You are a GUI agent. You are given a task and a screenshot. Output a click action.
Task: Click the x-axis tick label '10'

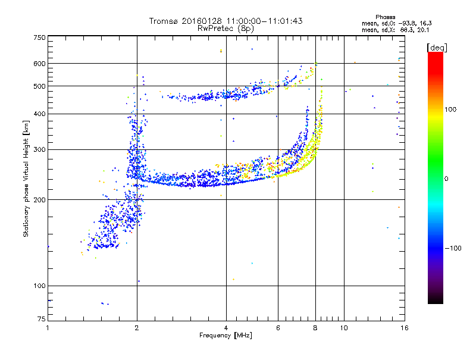coord(344,328)
